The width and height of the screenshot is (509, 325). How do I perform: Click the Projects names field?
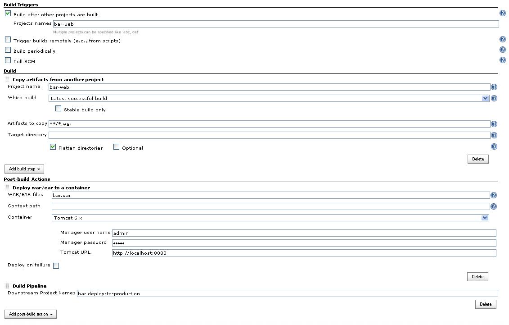tap(276, 24)
